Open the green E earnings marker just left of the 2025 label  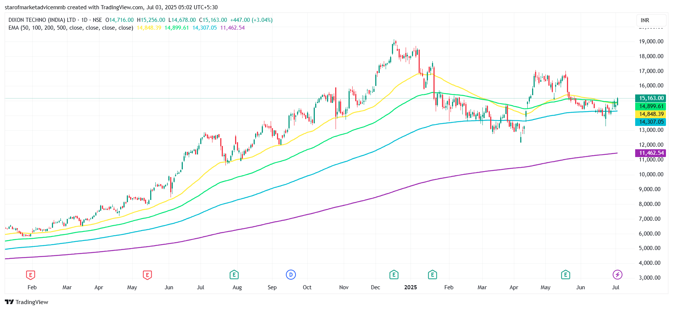394,275
